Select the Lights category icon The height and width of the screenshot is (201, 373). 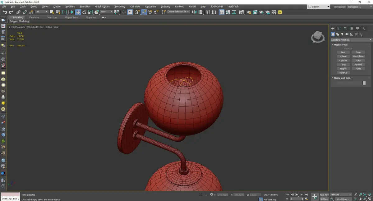coord(342,34)
